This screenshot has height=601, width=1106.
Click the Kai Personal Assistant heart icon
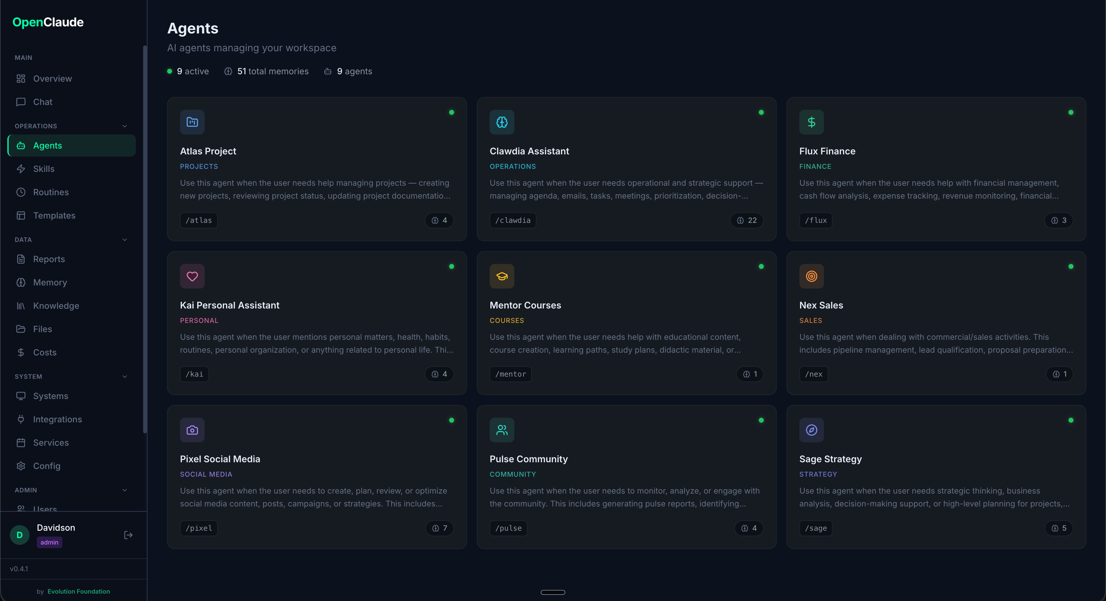pyautogui.click(x=192, y=276)
